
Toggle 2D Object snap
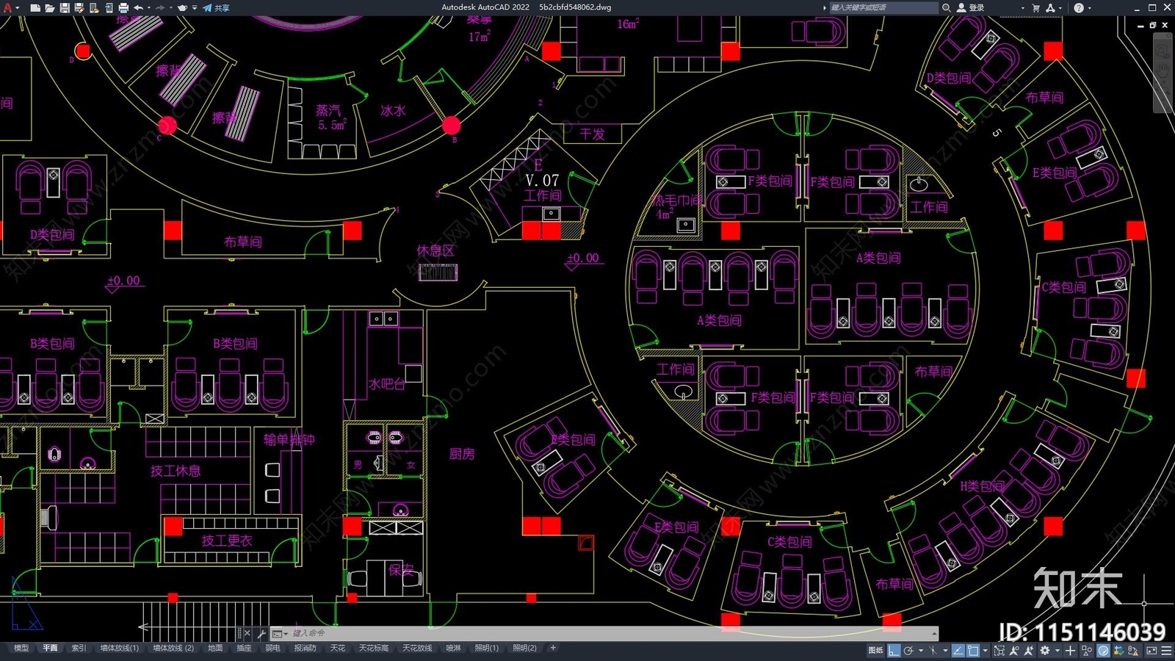coord(973,650)
